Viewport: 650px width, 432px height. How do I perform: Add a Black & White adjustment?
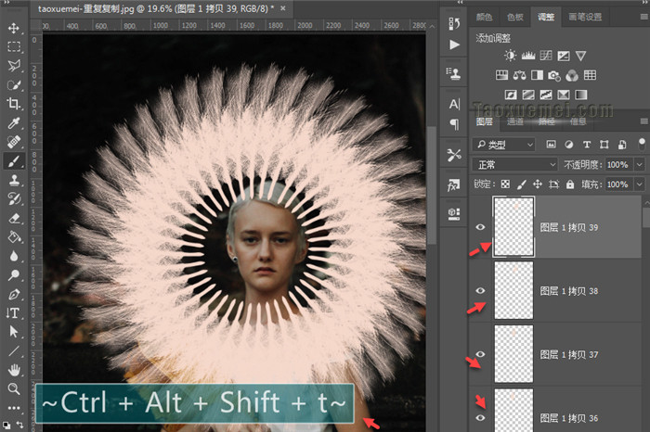click(x=538, y=75)
